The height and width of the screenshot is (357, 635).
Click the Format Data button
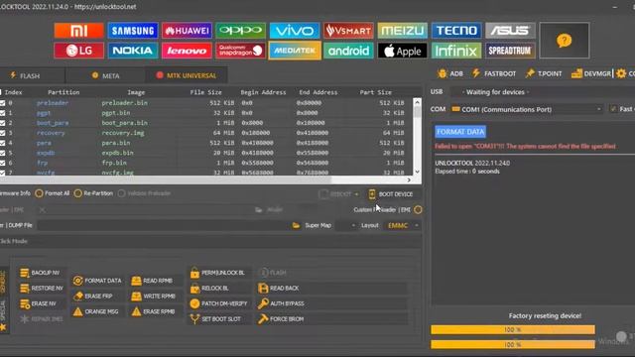click(x=97, y=281)
